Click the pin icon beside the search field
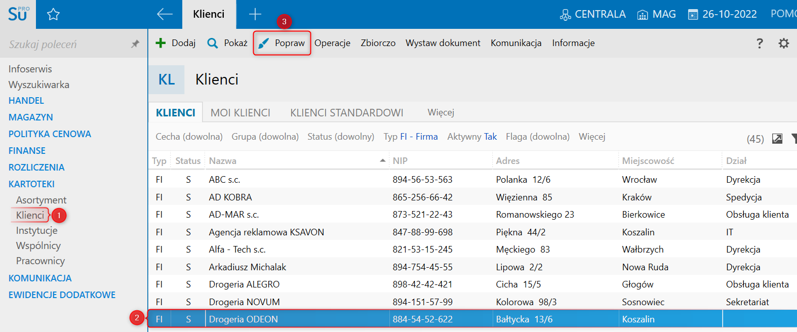 [x=135, y=44]
